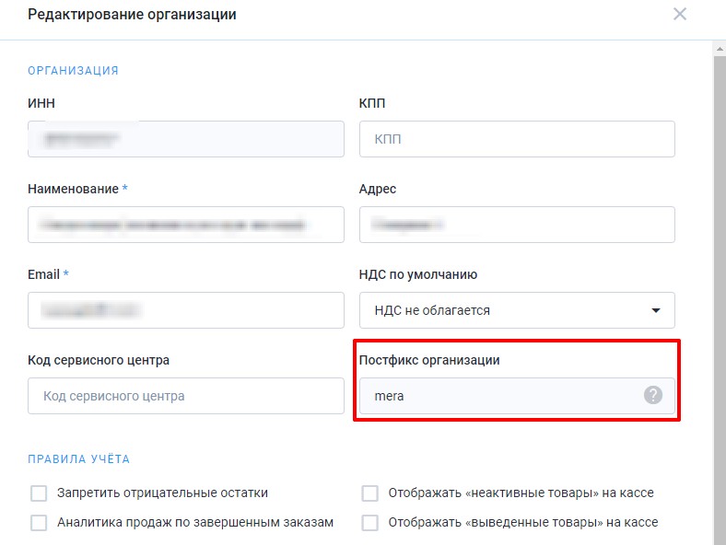726x545 pixels.
Task: Click the НДС не облагается value
Action: click(x=431, y=310)
